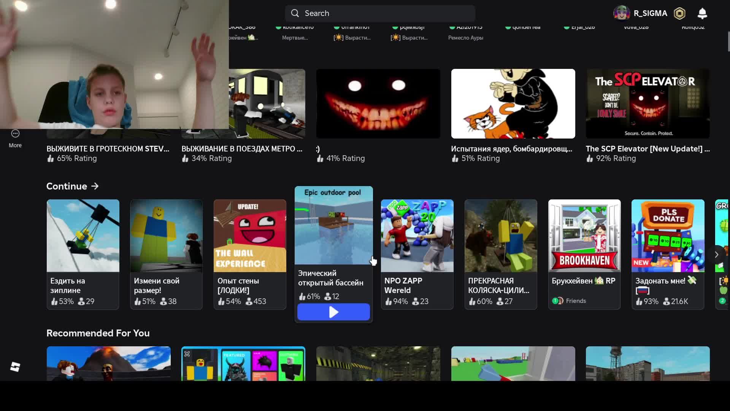The image size is (730, 411).
Task: Click the Roblox Studio logo in sidebar
Action: (x=15, y=367)
